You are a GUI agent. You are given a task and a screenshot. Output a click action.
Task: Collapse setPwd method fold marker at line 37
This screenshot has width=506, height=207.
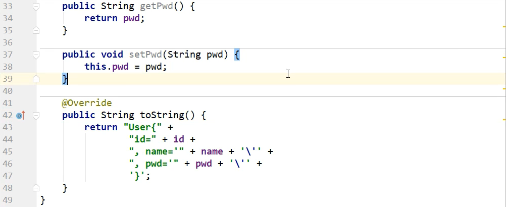[x=36, y=55]
